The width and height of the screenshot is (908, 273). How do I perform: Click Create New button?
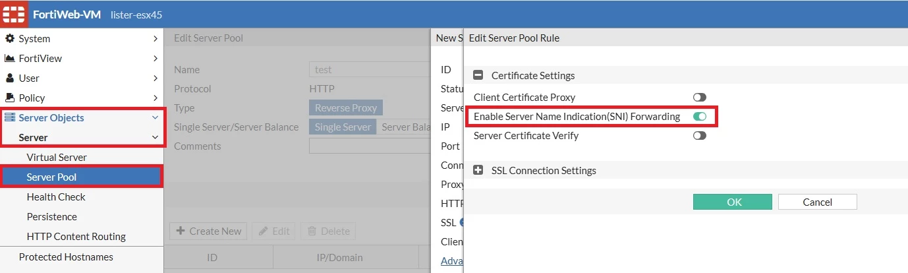coord(209,231)
